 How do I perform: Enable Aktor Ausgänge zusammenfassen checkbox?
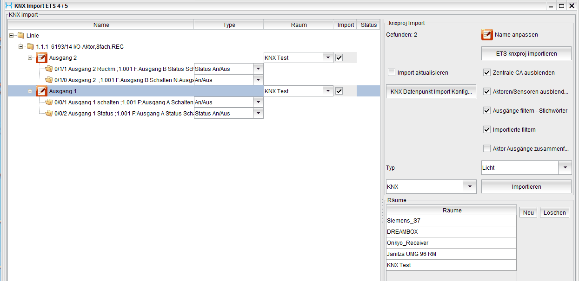point(487,148)
